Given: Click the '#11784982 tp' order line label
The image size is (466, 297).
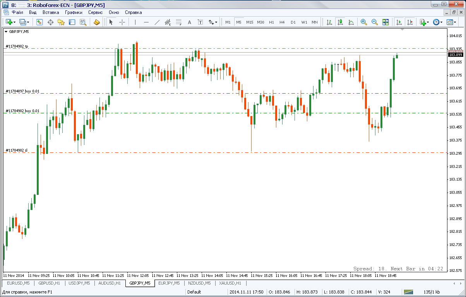Looking at the screenshot, I should click(17, 46).
